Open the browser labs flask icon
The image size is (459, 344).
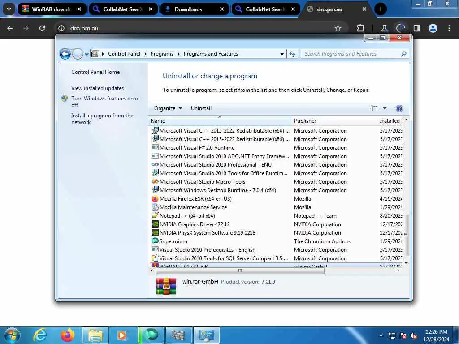coord(384,28)
